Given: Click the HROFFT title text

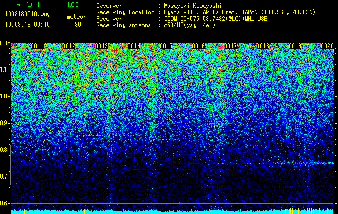Looking at the screenshot, I should [x=34, y=4].
